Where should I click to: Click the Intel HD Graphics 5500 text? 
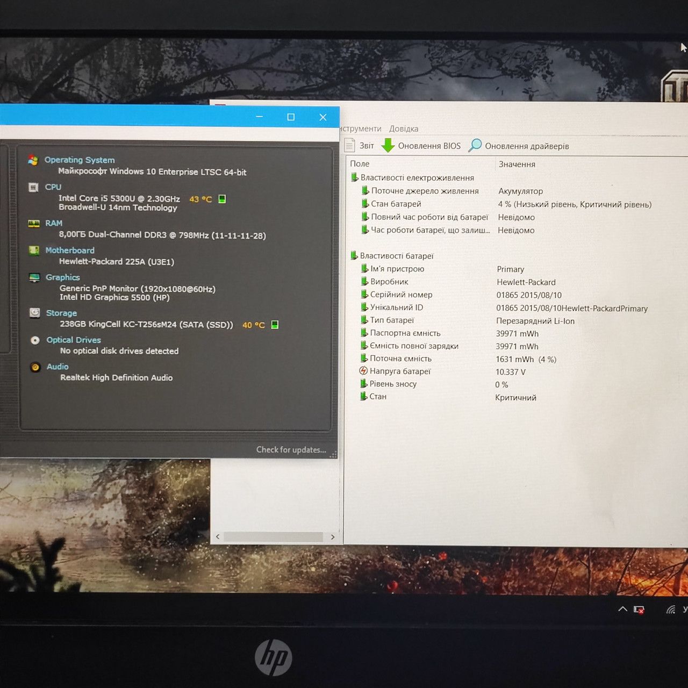(114, 297)
